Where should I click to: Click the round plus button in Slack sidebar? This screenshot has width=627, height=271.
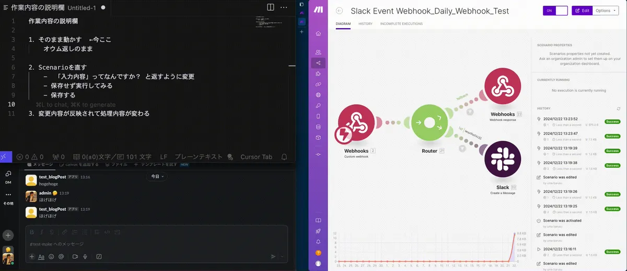point(8,235)
